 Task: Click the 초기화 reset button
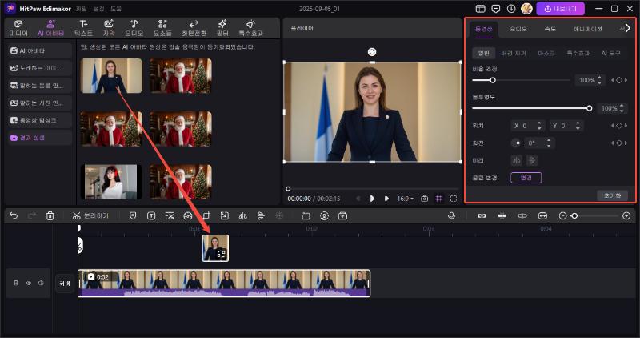click(x=612, y=195)
